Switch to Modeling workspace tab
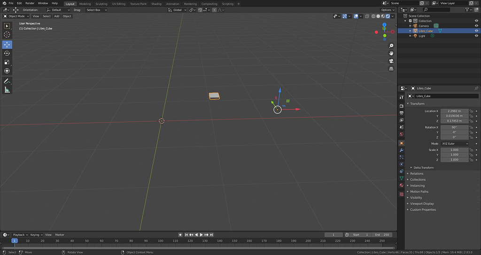Image resolution: width=481 pixels, height=255 pixels. click(x=85, y=4)
